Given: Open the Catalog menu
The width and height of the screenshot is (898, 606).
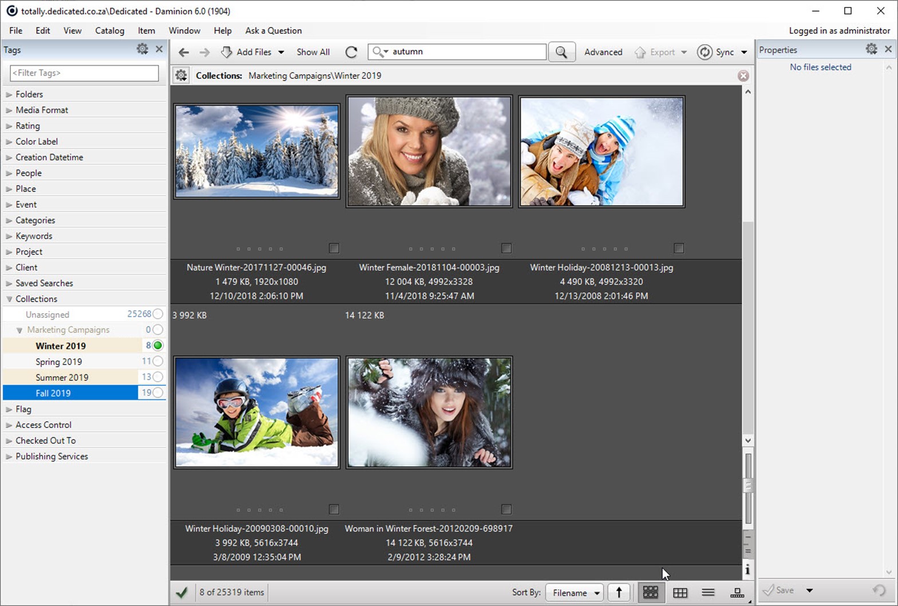Looking at the screenshot, I should click(109, 31).
